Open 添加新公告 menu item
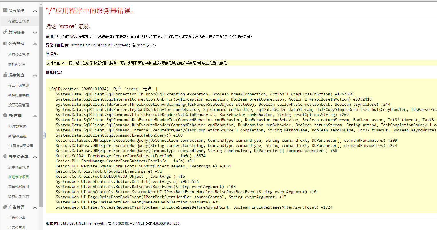Screen dimensions: 437x230 pyautogui.click(x=17, y=64)
